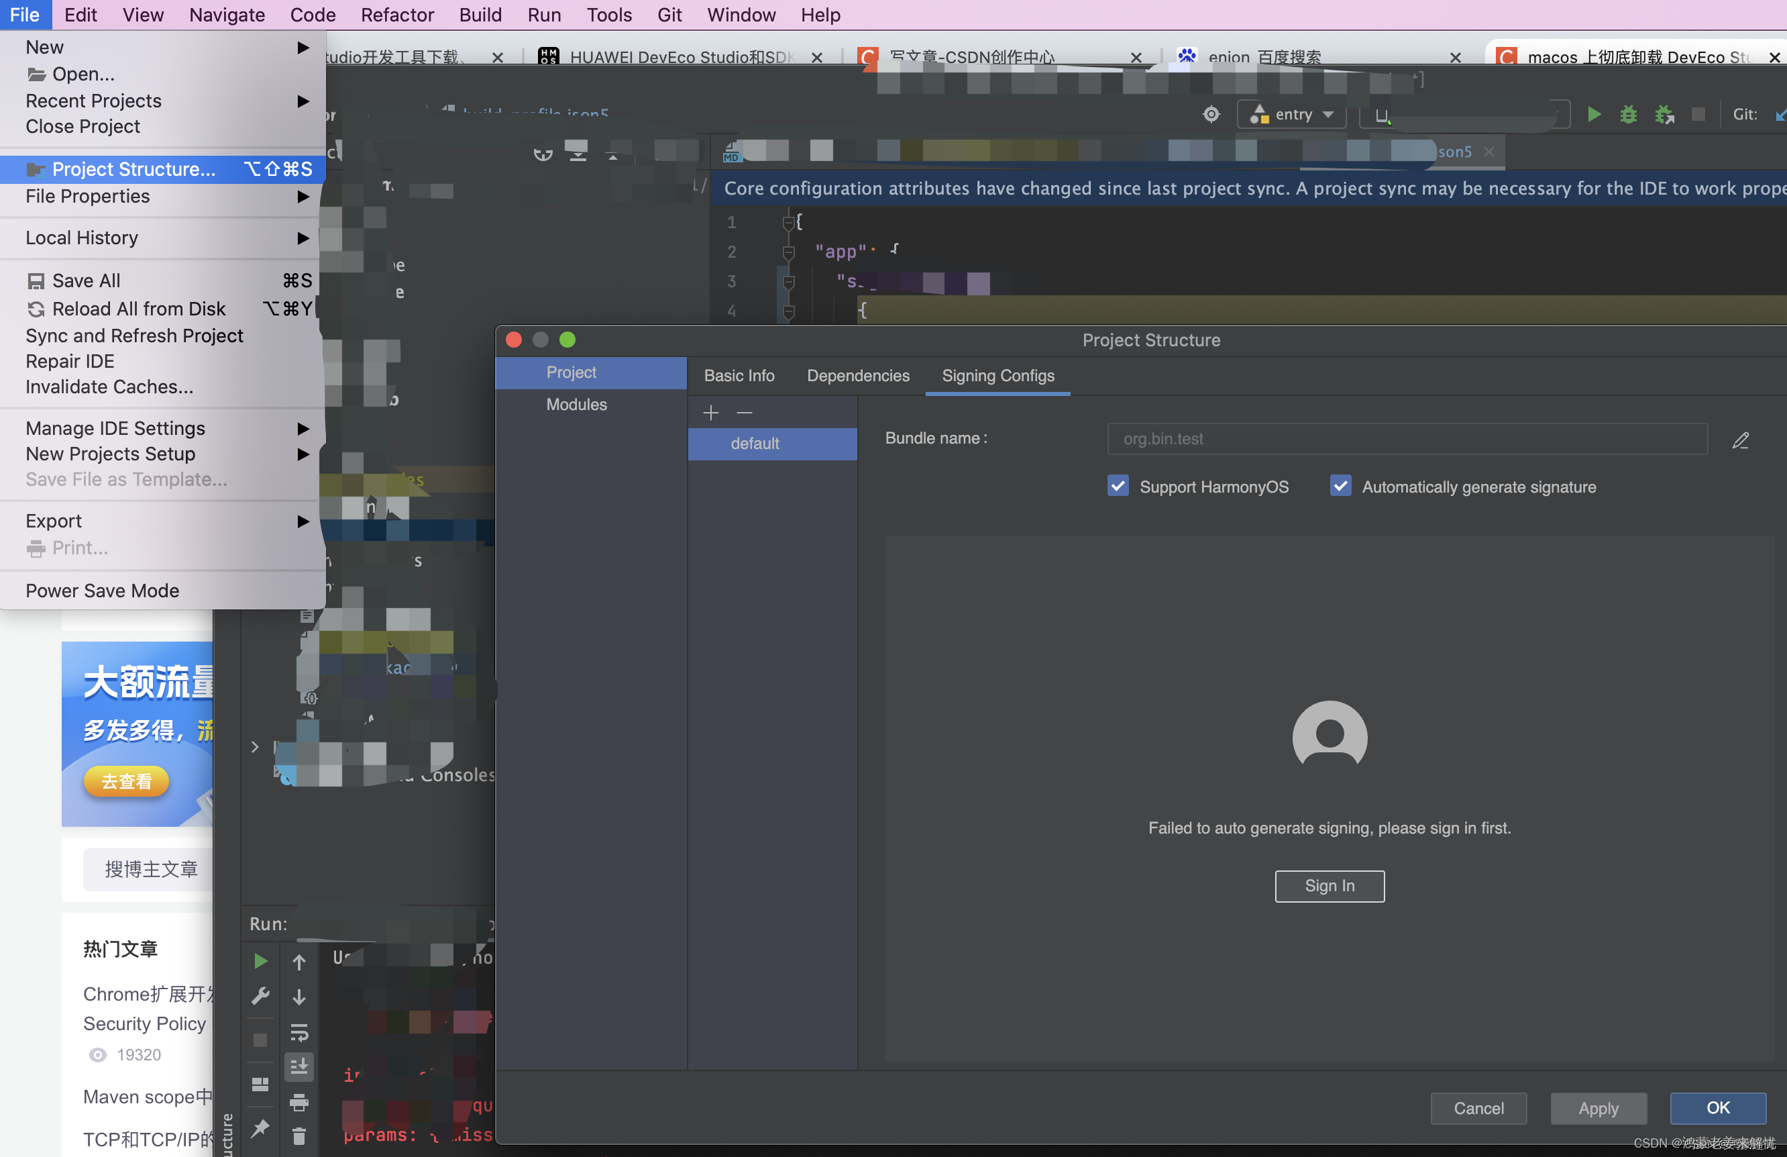
Task: Switch to the Dependencies tab
Action: coord(857,376)
